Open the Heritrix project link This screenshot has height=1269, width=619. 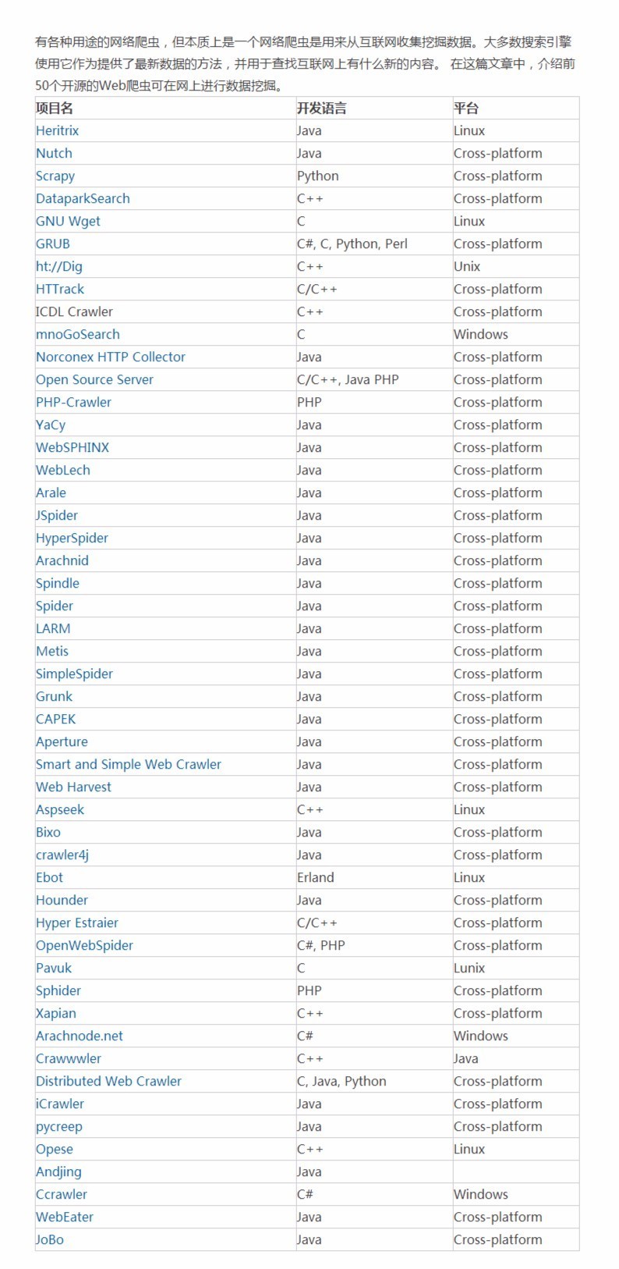pos(57,130)
